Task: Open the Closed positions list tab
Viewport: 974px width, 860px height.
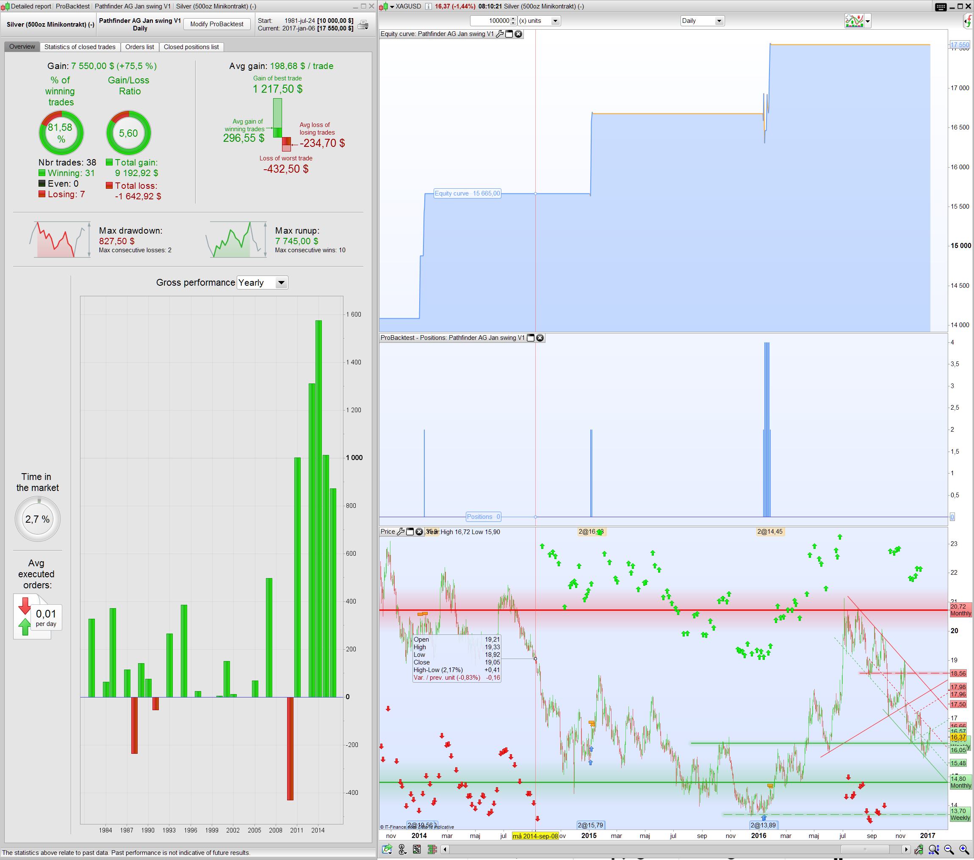Action: point(191,47)
